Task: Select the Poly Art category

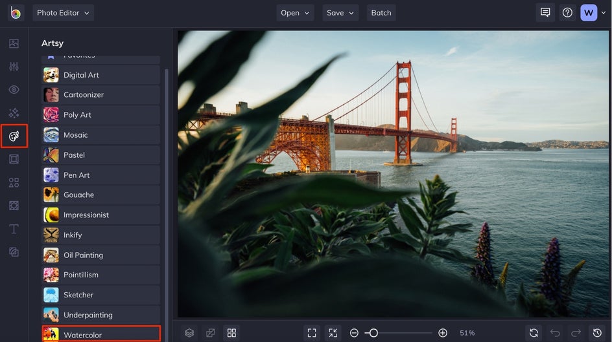Action: (x=100, y=115)
